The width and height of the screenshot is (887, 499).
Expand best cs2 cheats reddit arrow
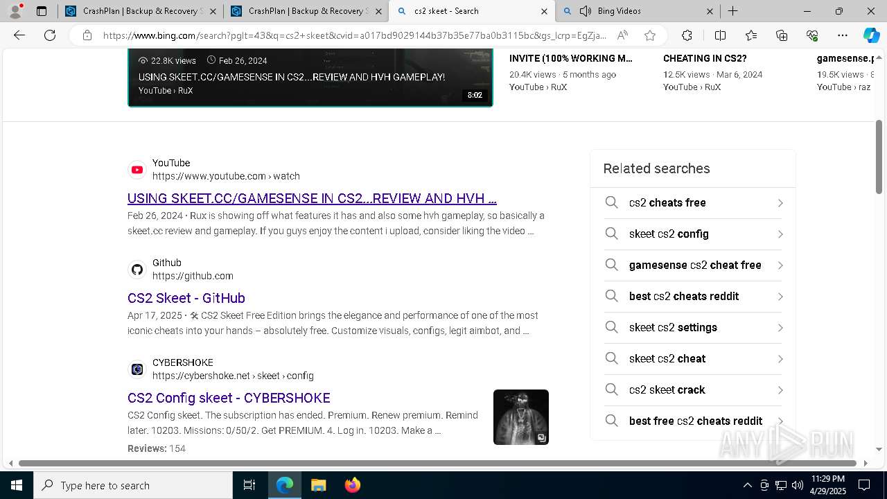[780, 297]
